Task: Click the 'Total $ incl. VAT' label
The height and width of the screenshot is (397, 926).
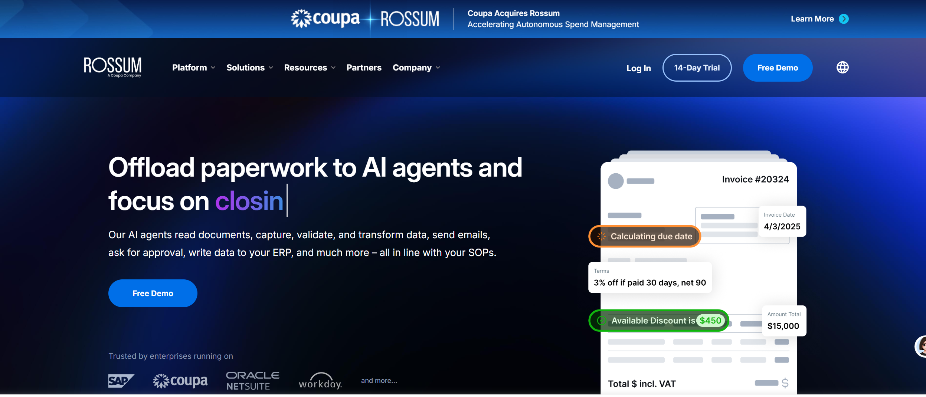Action: tap(642, 384)
